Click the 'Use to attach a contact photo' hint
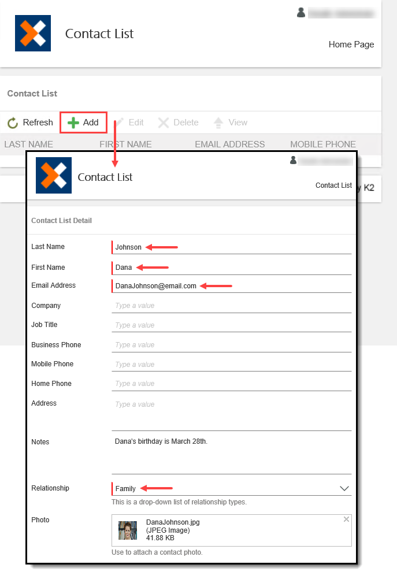The height and width of the screenshot is (583, 397). pyautogui.click(x=157, y=552)
